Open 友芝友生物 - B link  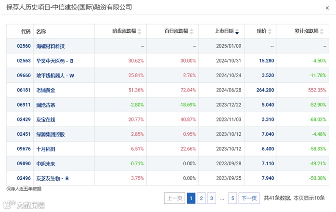click(52, 178)
